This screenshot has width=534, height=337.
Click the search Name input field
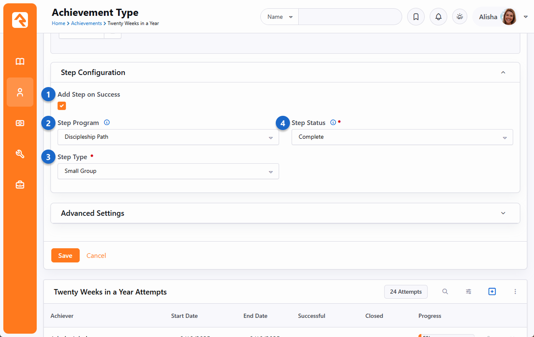tap(350, 17)
